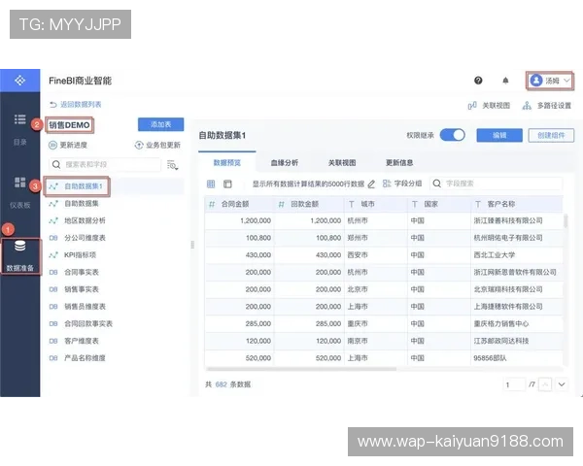583x466 pixels.
Task: Select 客户维度表 in table list
Action: [74, 341]
